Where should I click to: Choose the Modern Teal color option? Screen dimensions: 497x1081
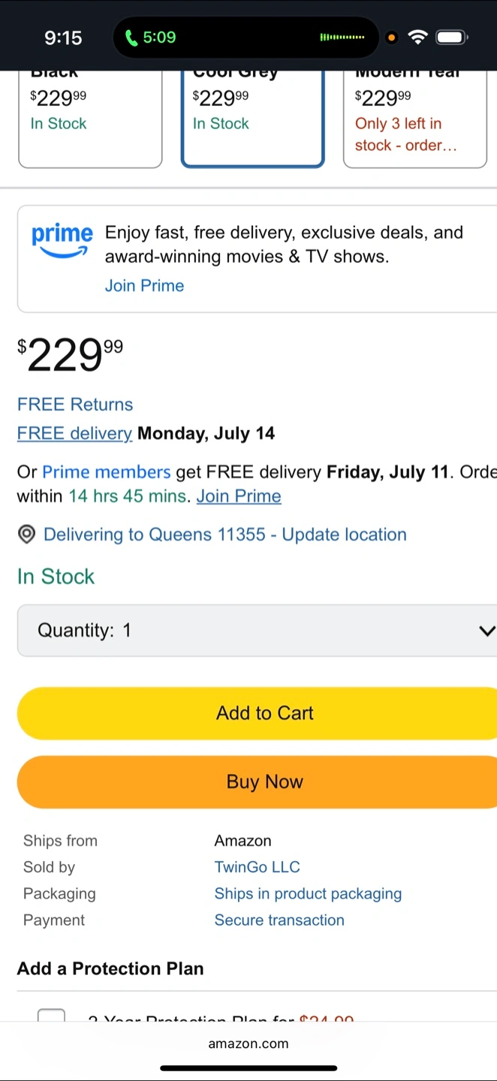click(414, 116)
